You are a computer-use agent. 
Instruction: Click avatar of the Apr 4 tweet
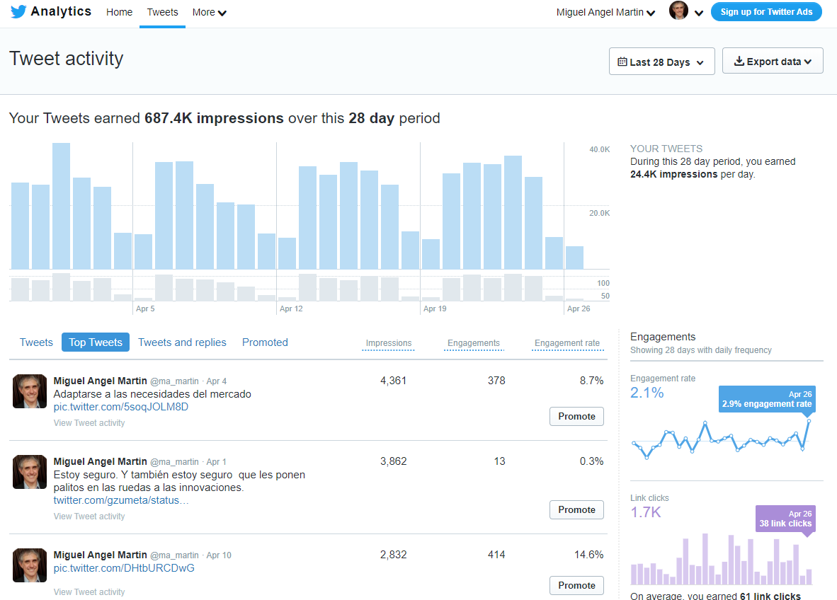[29, 391]
